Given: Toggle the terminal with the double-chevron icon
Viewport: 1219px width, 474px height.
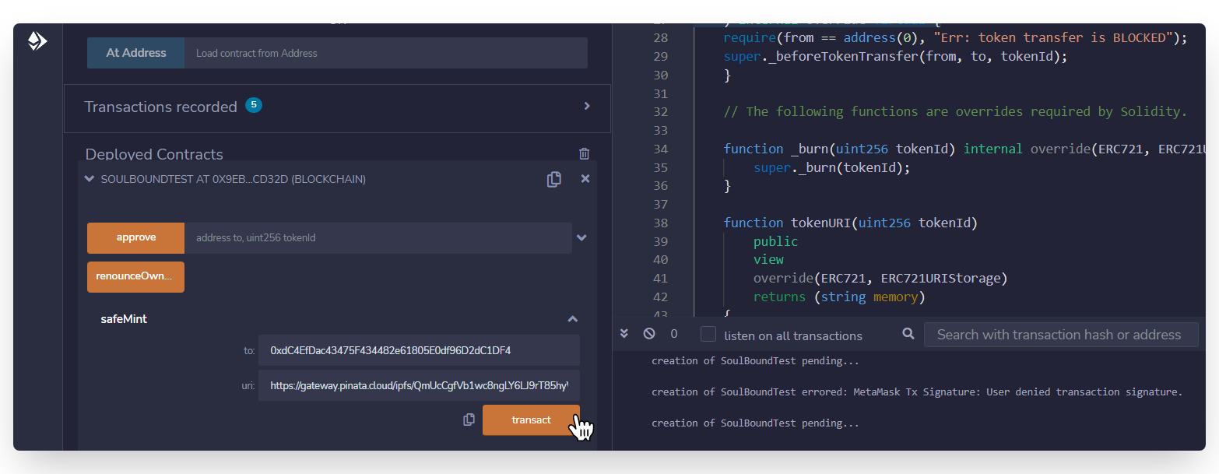Looking at the screenshot, I should pyautogui.click(x=624, y=334).
